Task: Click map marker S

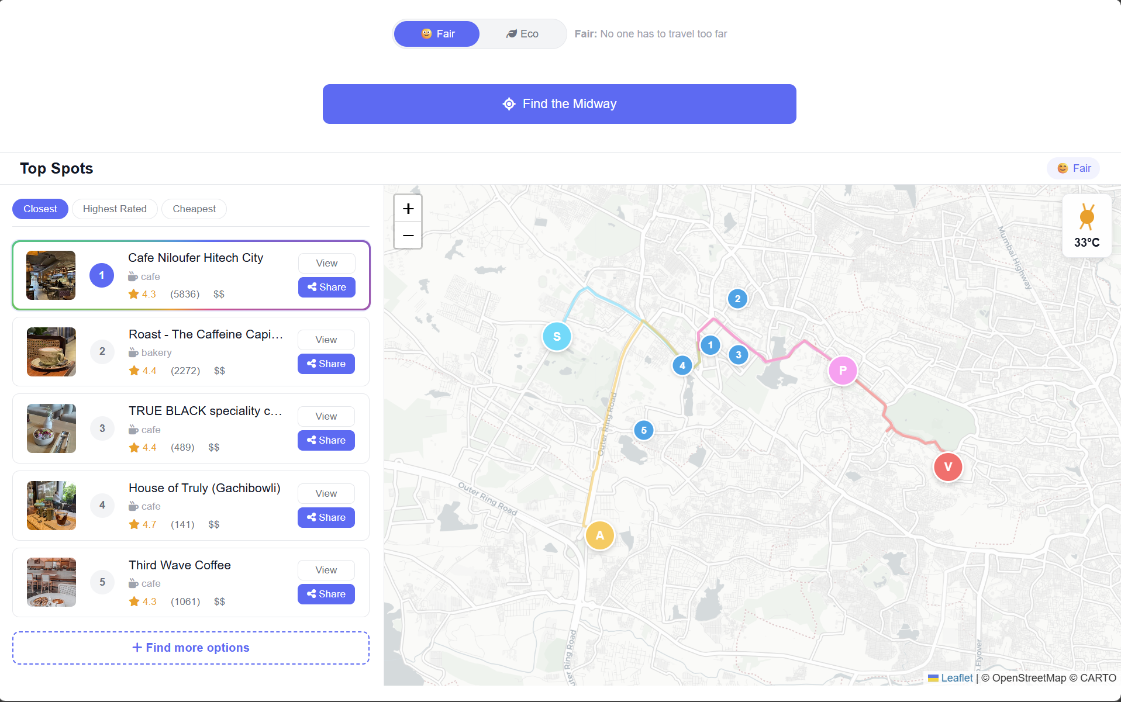Action: pyautogui.click(x=557, y=337)
